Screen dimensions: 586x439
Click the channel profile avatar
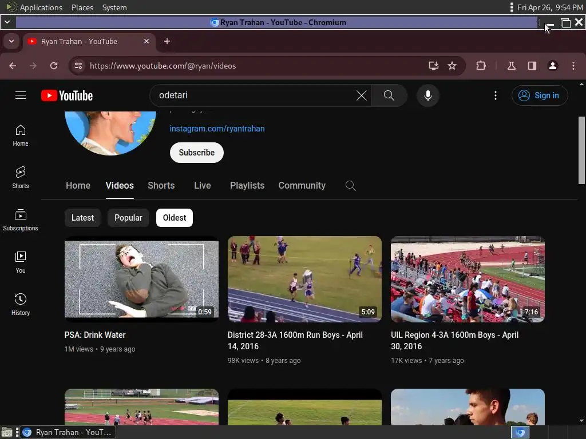[110, 133]
